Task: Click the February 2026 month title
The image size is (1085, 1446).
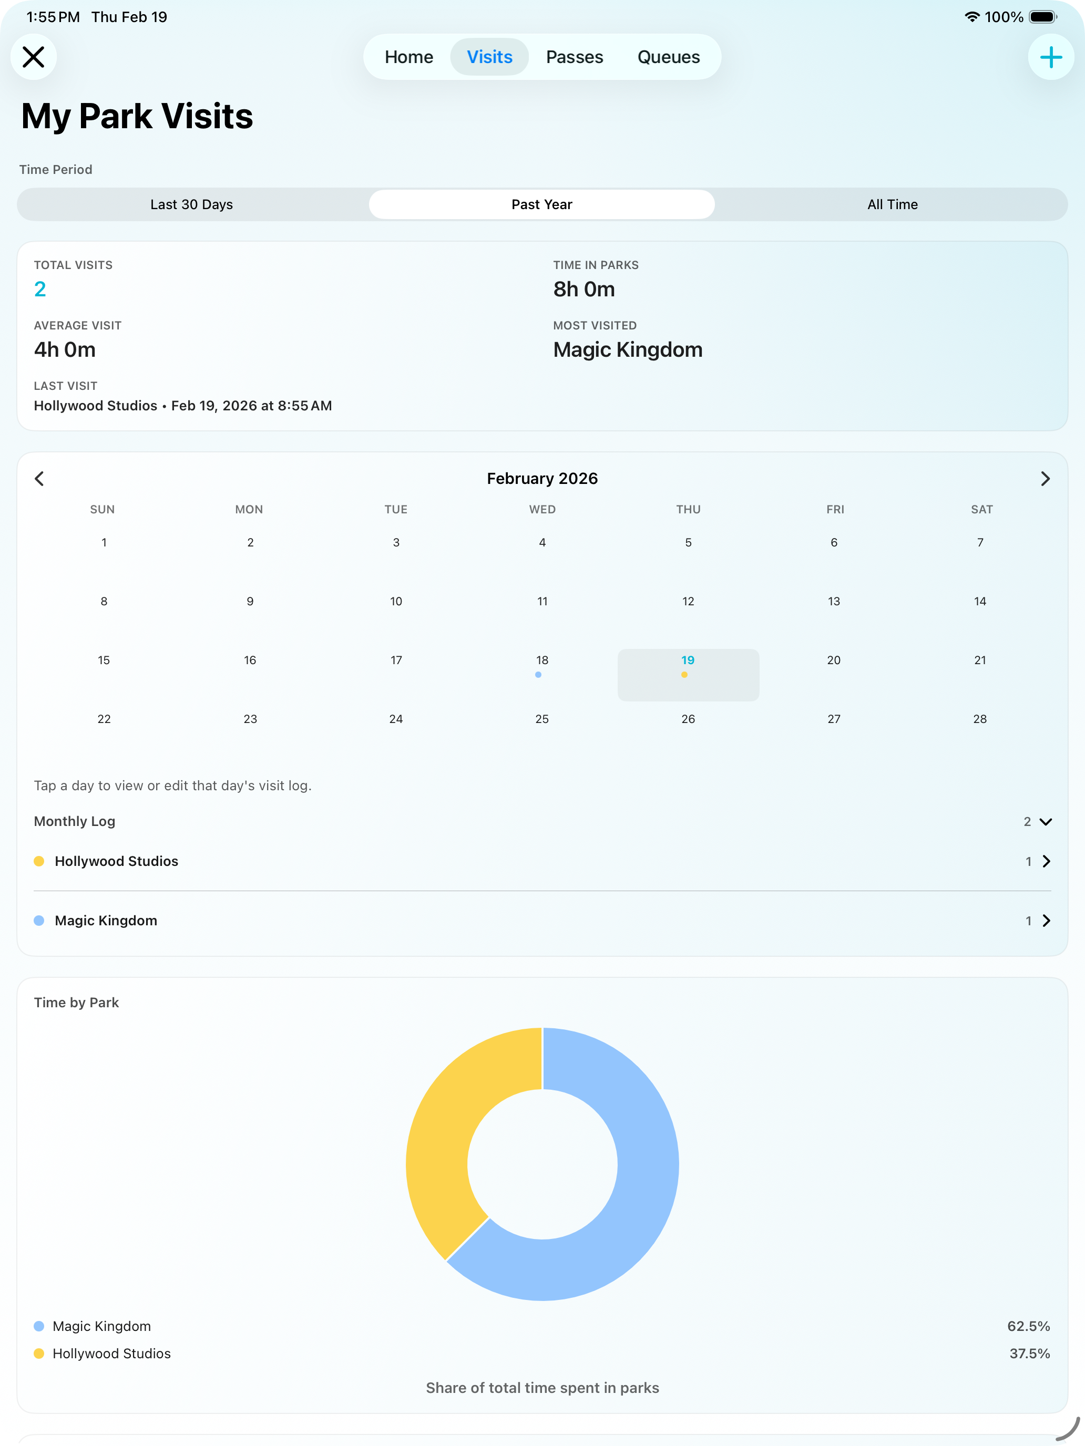Action: [542, 479]
